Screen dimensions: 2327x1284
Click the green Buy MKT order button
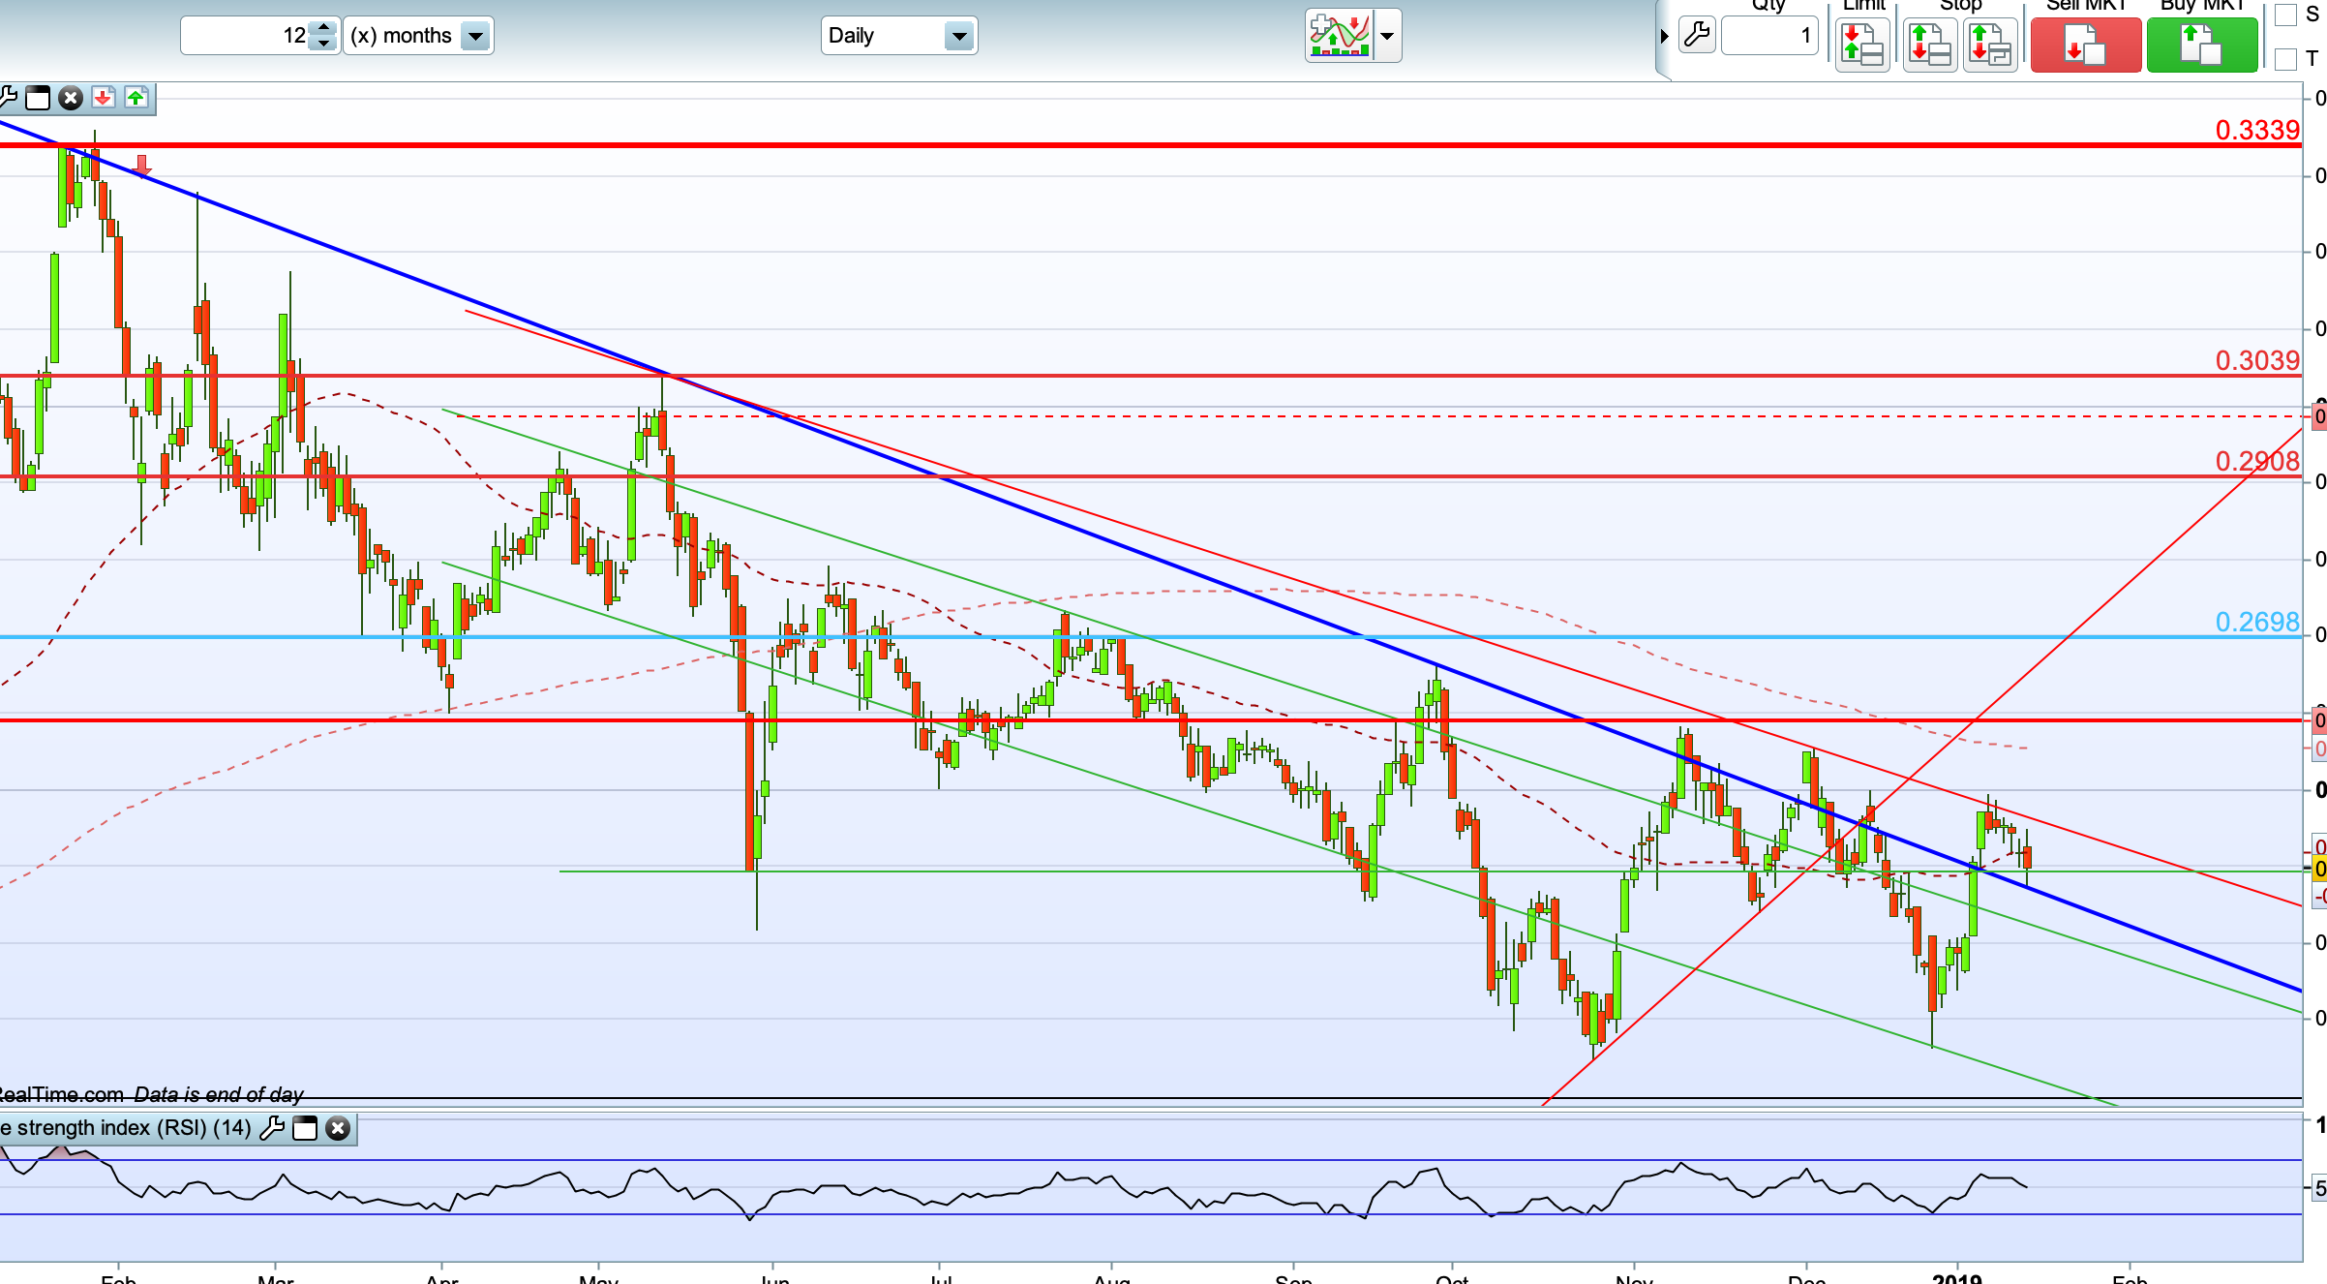click(x=2201, y=45)
